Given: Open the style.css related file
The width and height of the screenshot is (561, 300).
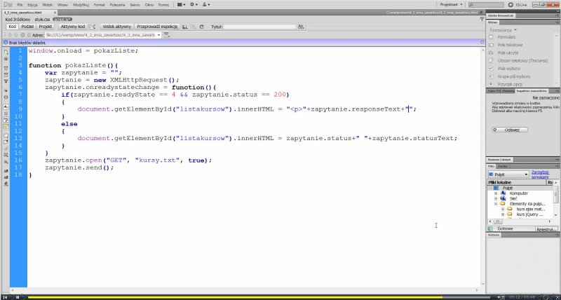Looking at the screenshot, I should (42, 20).
